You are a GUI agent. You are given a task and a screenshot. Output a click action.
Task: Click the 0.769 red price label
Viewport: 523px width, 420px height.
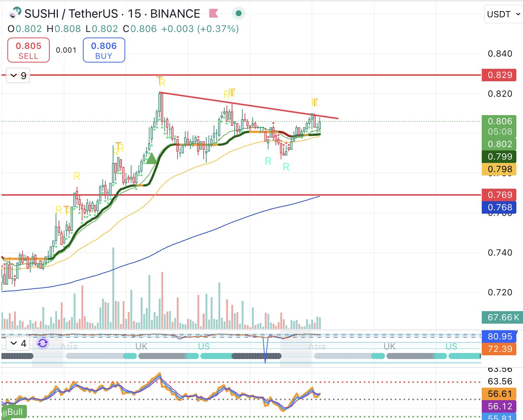pyautogui.click(x=499, y=195)
